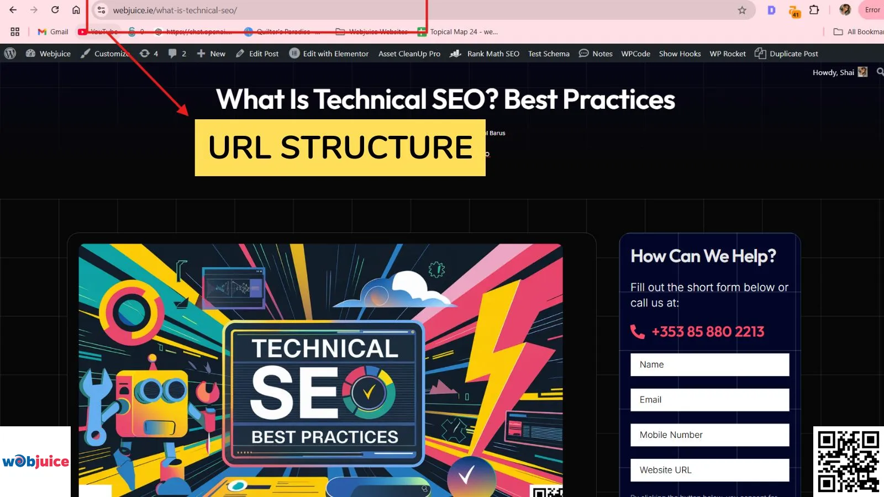This screenshot has height=497, width=884.
Task: View site information icon in address bar
Action: click(101, 10)
